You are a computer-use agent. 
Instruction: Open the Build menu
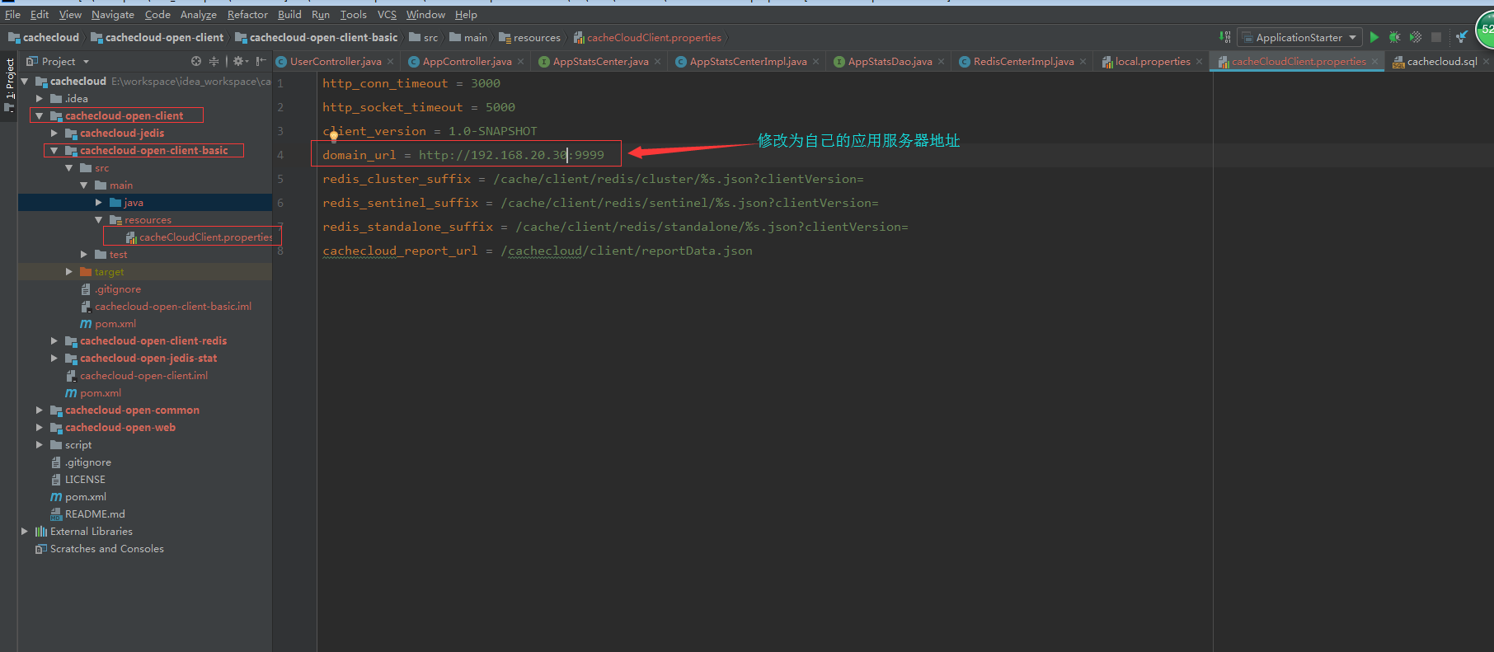(x=289, y=15)
